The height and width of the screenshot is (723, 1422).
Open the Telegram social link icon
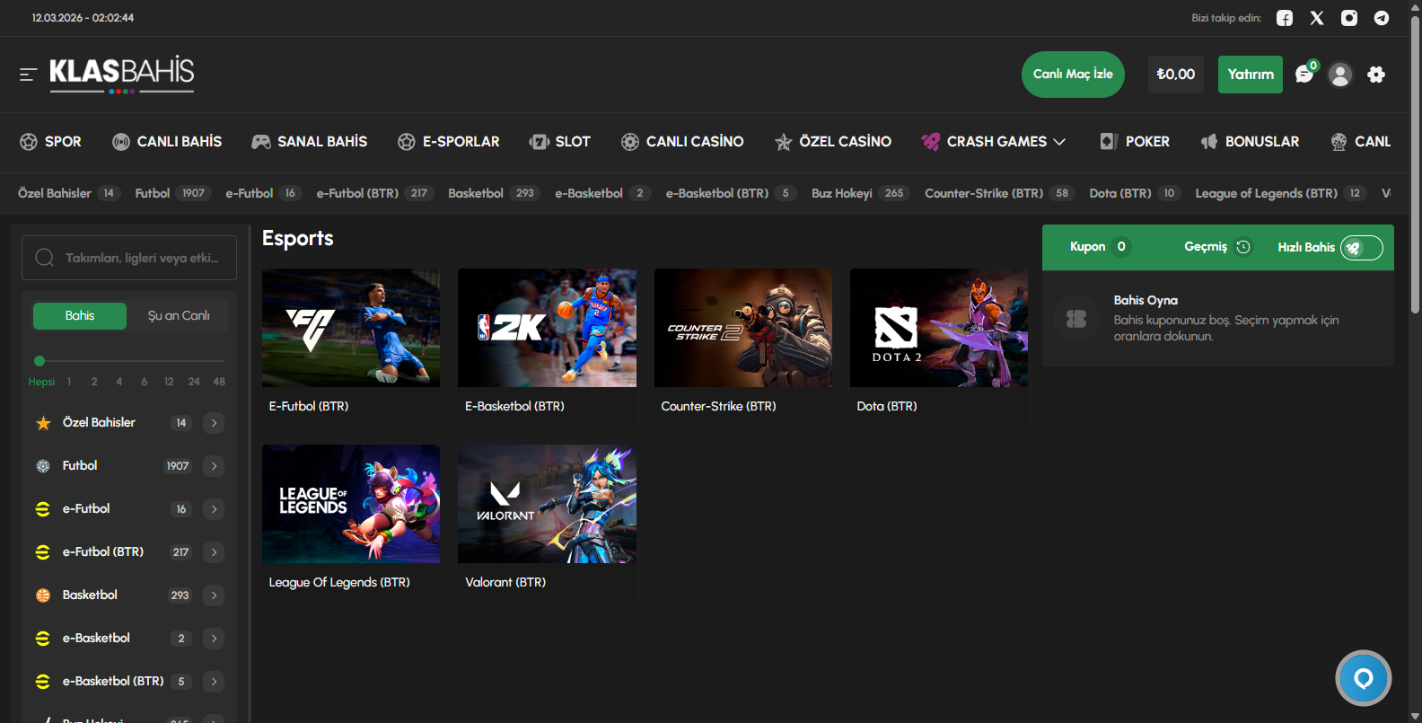point(1382,18)
